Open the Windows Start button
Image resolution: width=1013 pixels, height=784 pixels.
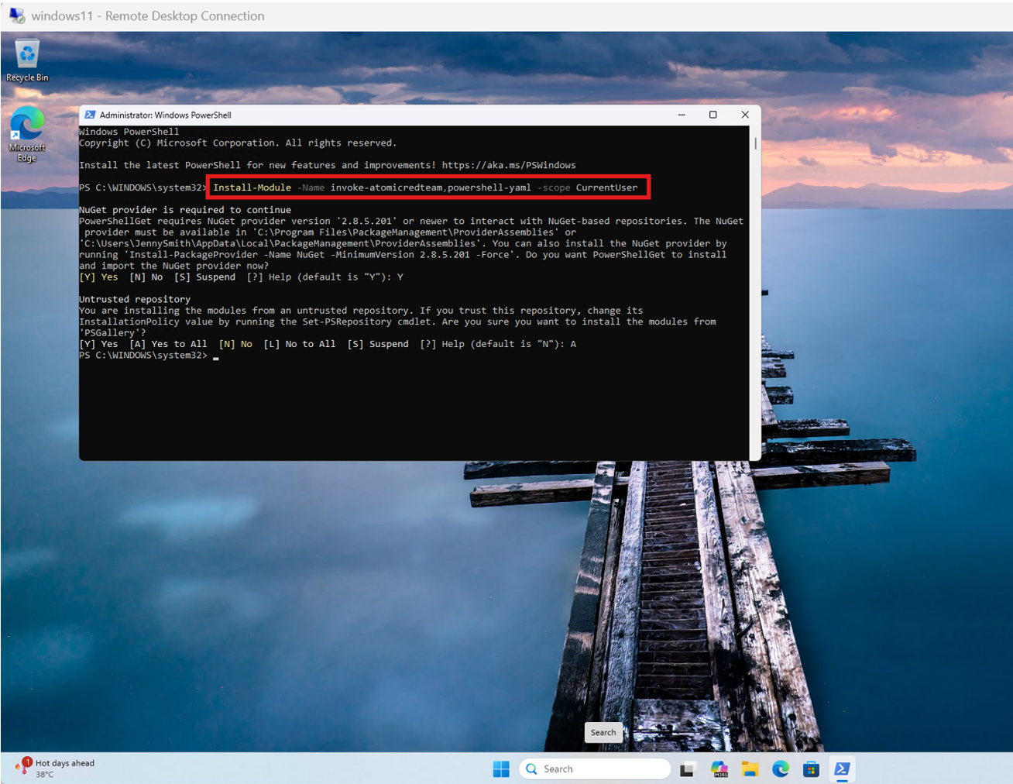tap(501, 769)
